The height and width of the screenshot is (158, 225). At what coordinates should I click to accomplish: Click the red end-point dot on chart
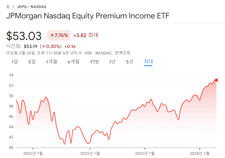216,80
